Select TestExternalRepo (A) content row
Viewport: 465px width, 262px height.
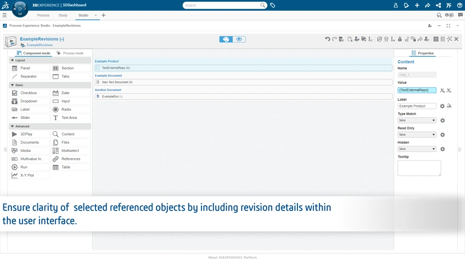pyautogui.click(x=244, y=68)
